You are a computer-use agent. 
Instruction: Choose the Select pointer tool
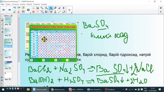point(51,8)
